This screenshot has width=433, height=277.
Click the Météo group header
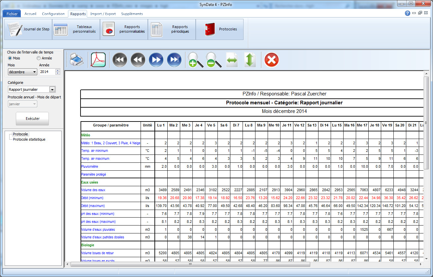coord(86,135)
